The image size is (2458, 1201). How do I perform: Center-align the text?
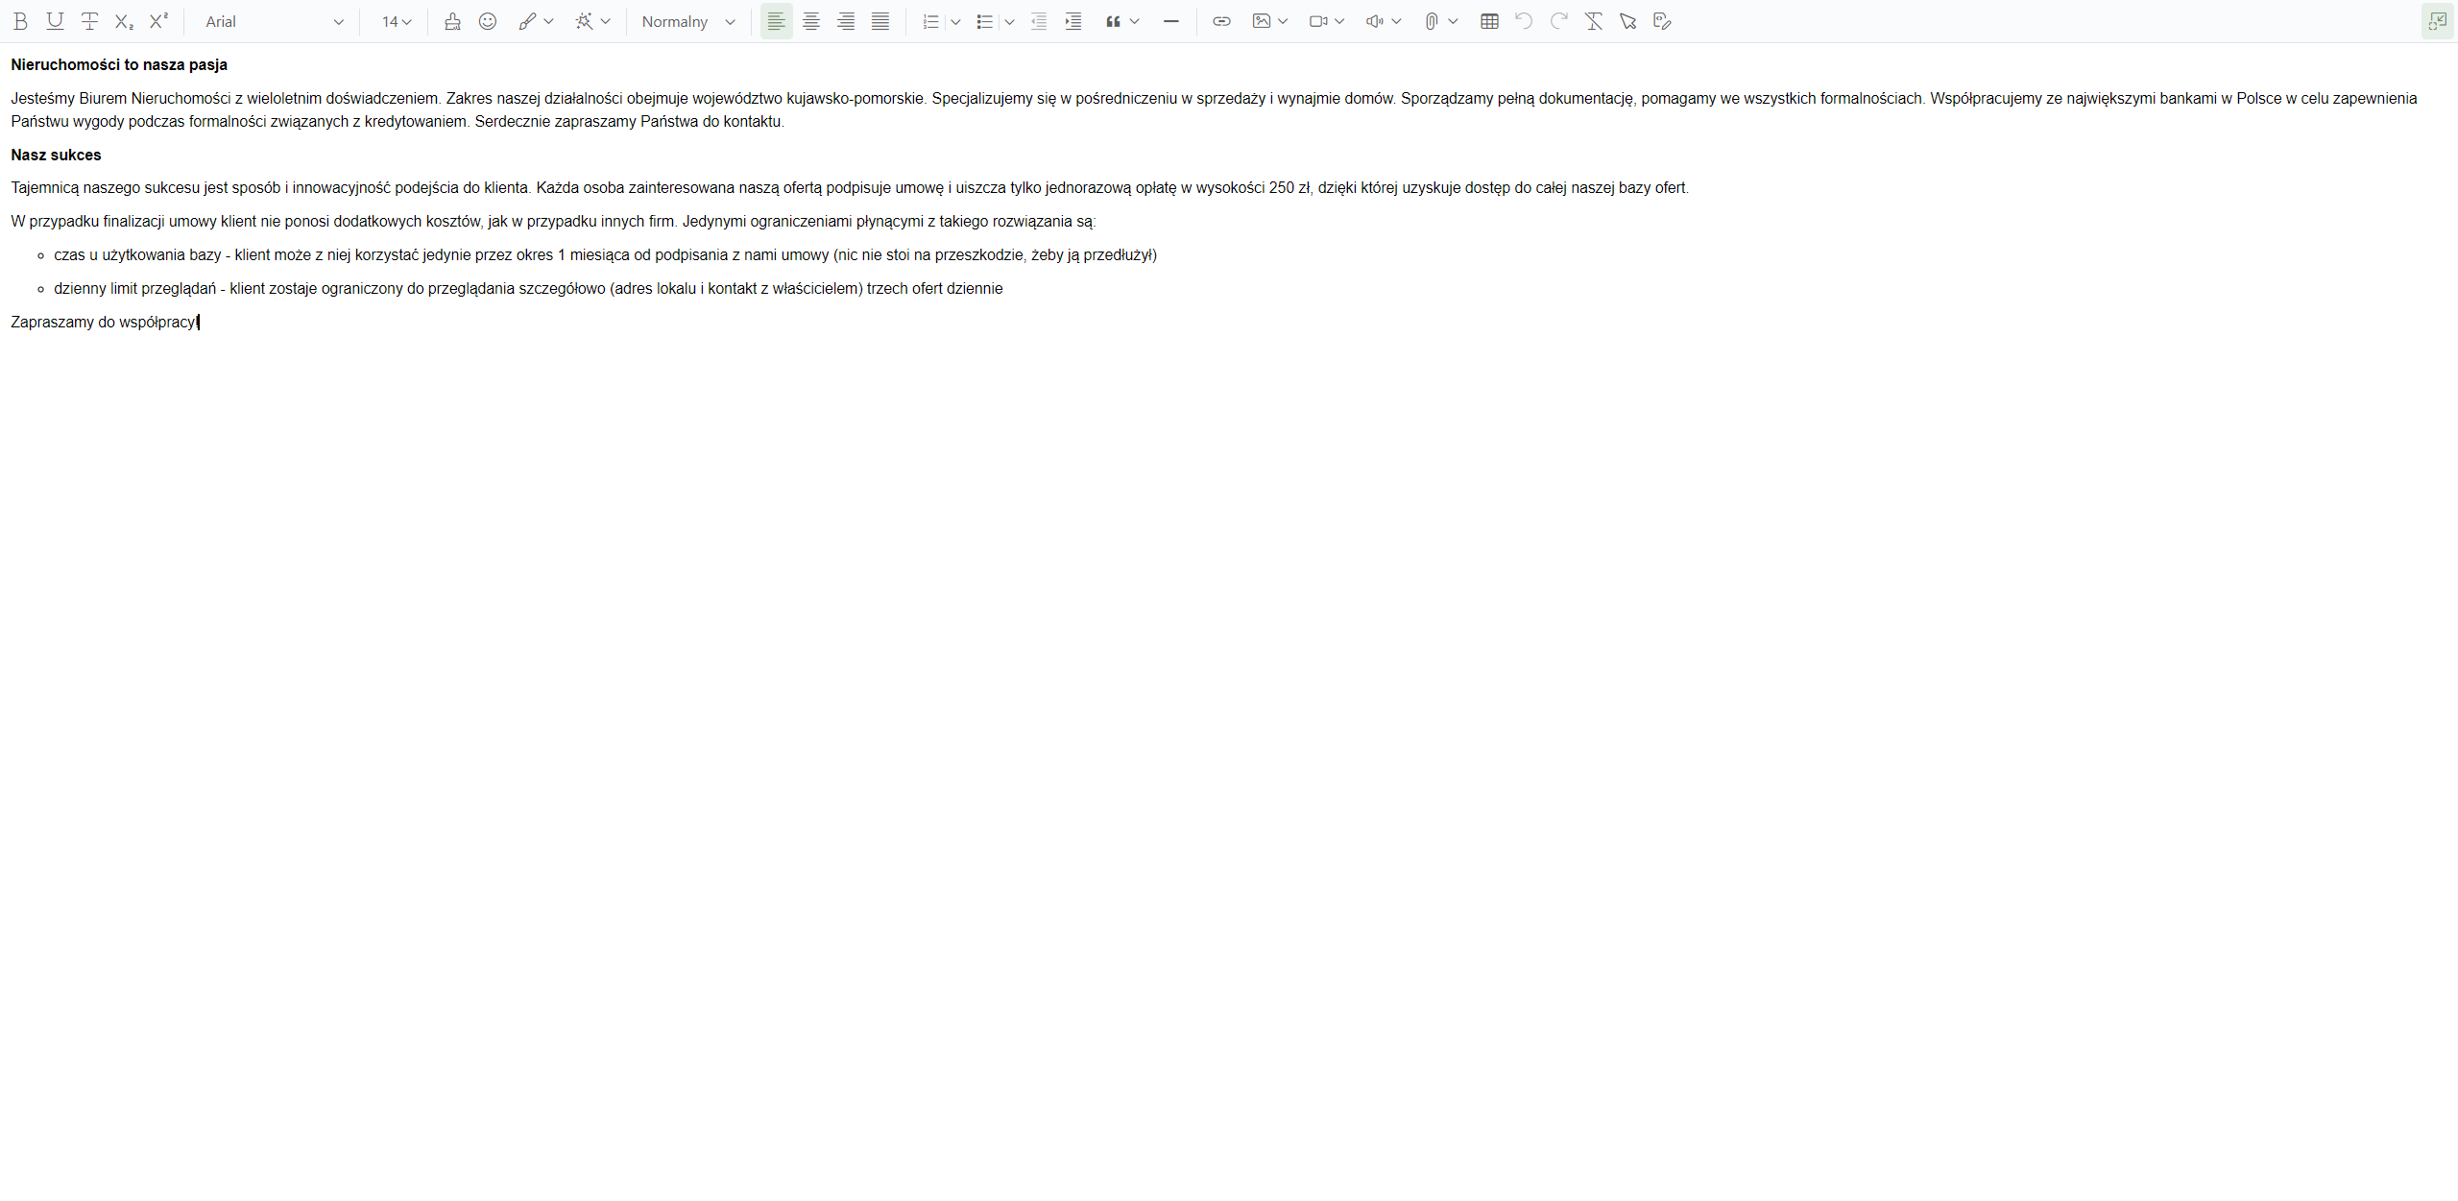pyautogui.click(x=811, y=21)
